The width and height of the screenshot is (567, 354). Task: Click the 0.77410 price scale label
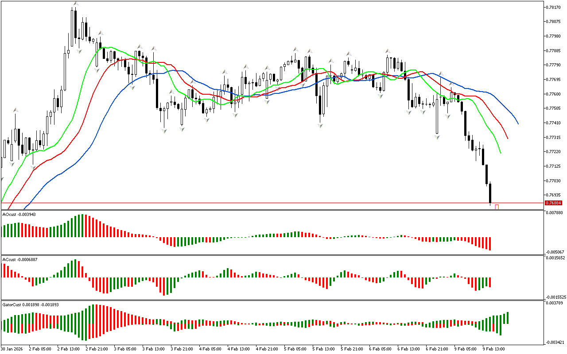coord(554,123)
